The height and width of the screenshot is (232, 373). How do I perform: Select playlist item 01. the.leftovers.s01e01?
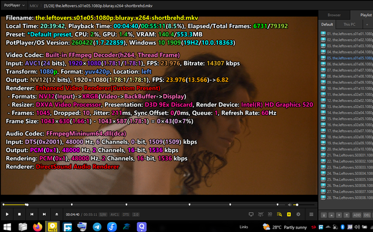point(346,34)
